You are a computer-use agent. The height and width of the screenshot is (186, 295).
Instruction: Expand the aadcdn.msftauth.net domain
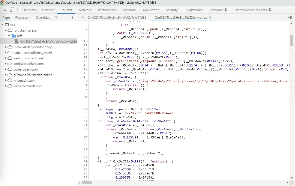point(6,58)
